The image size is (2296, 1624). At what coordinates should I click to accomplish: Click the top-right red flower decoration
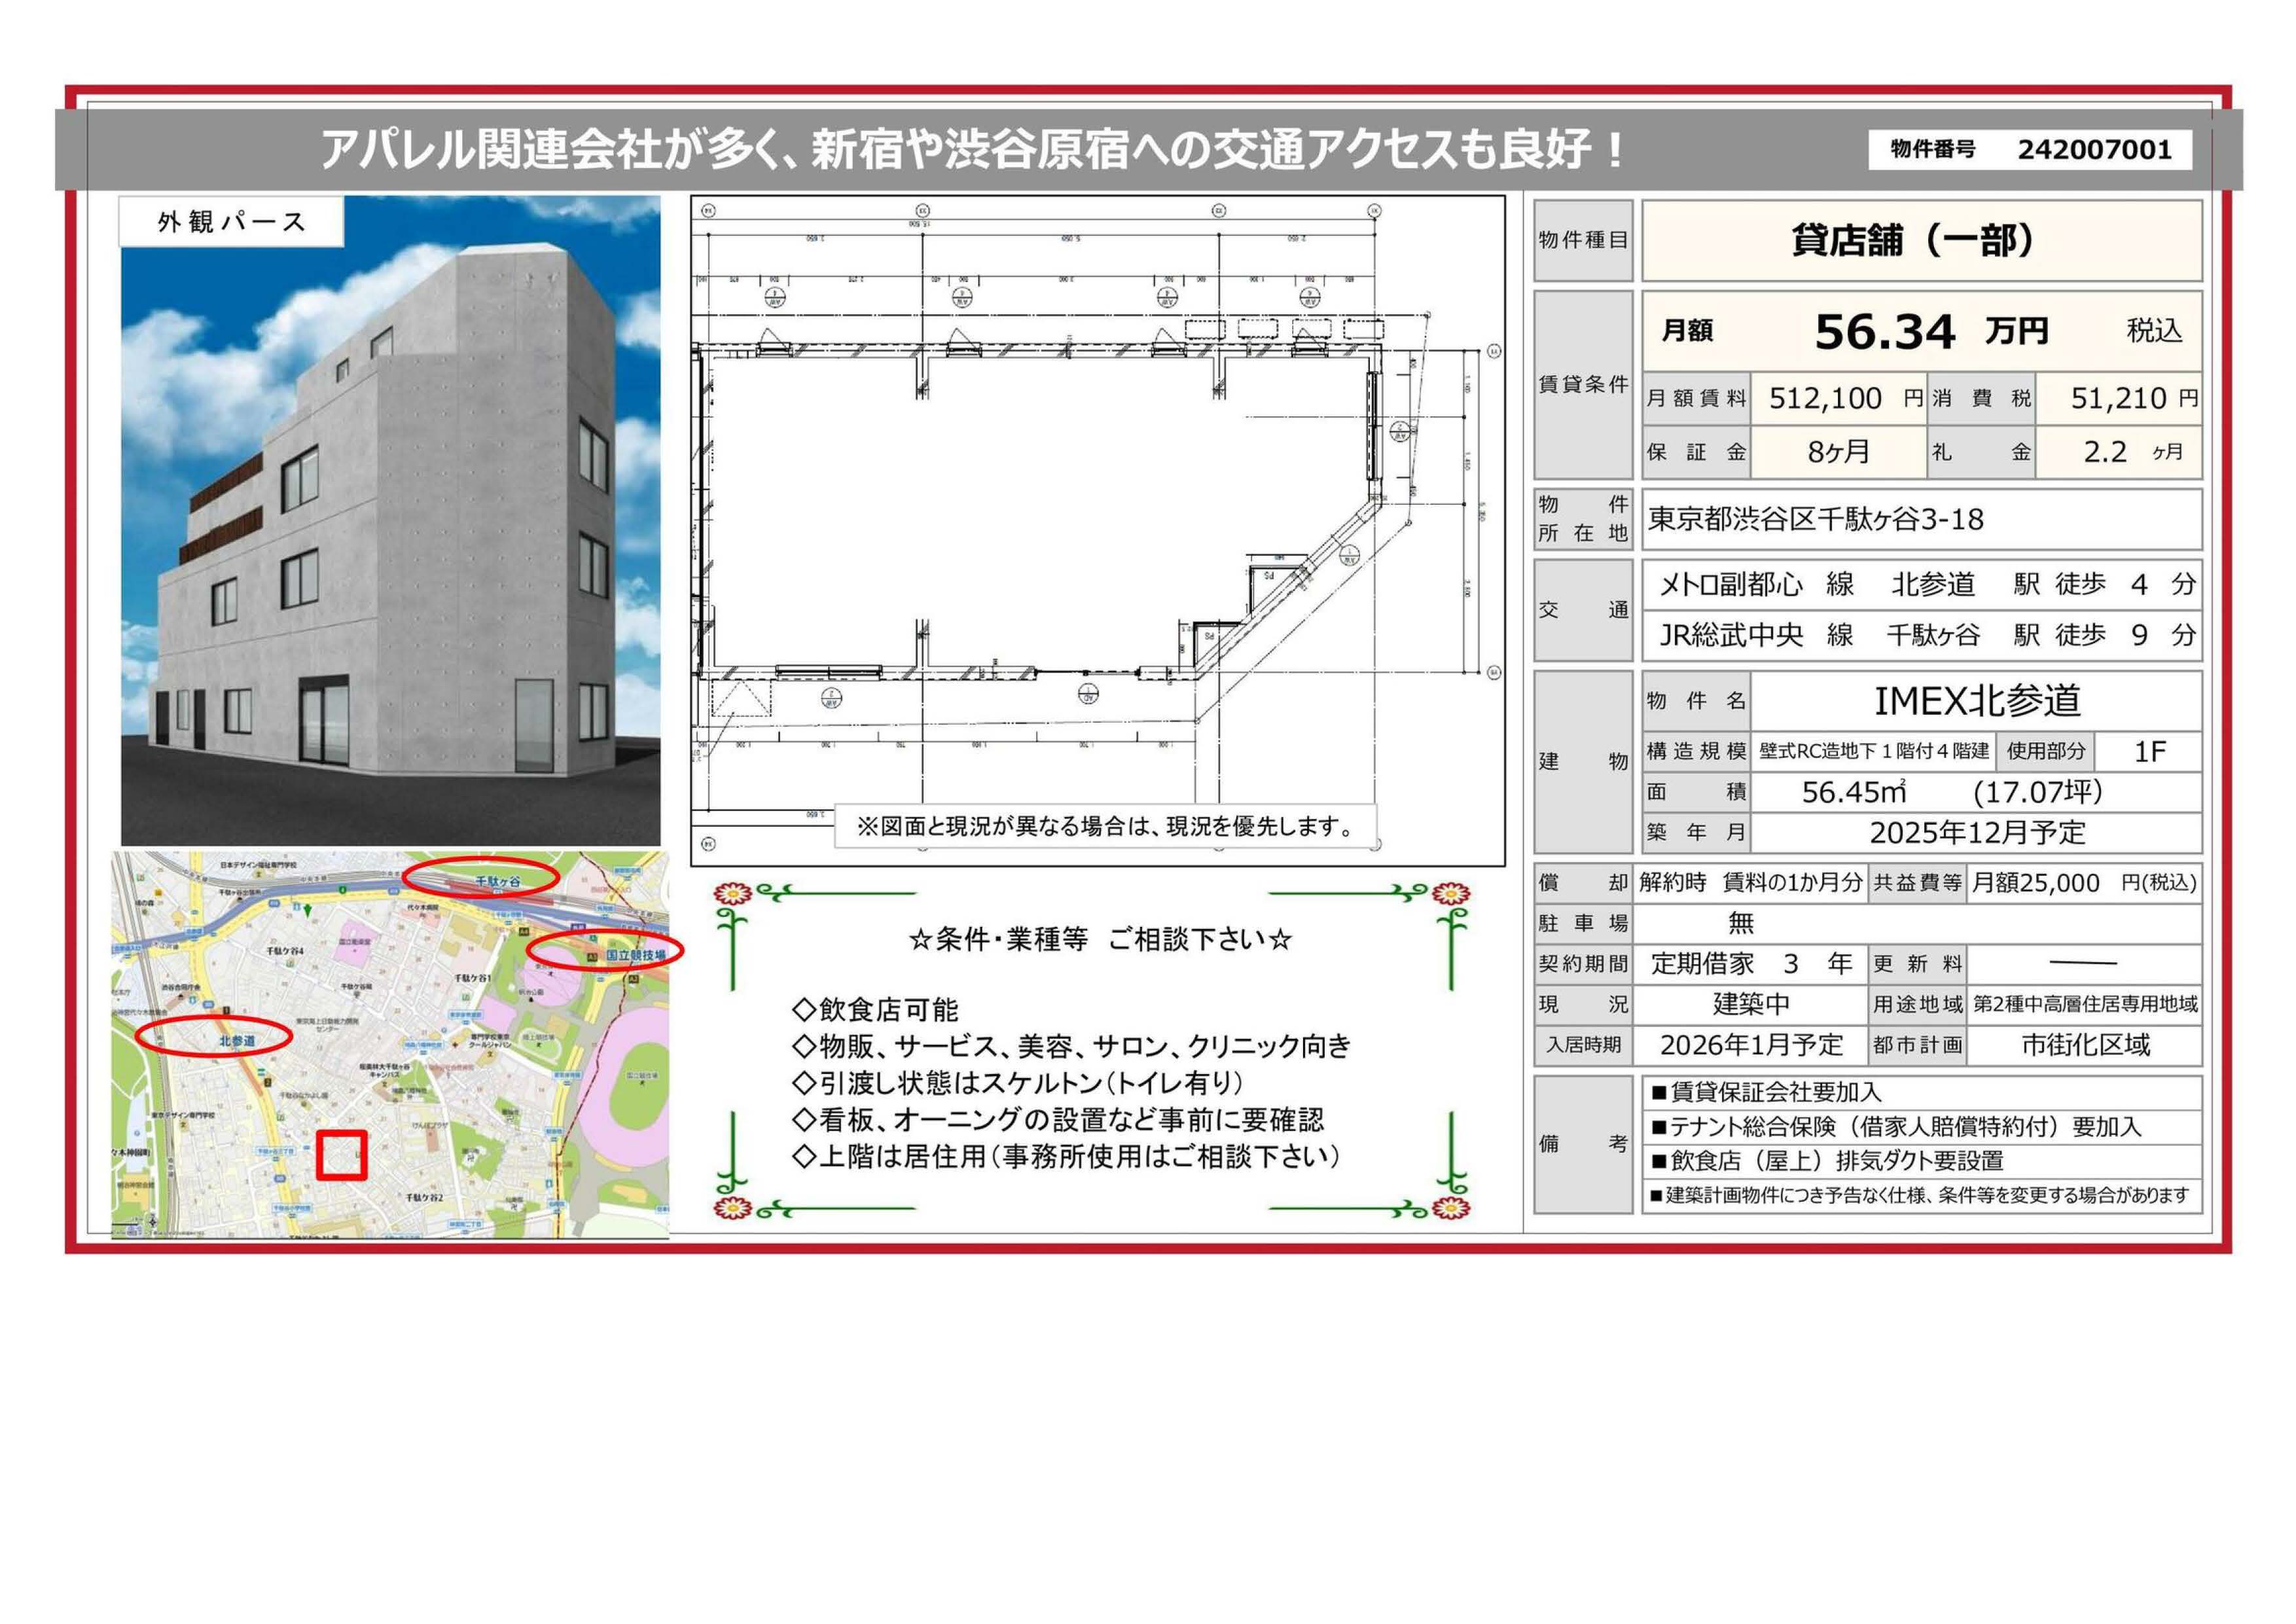pos(1451,893)
